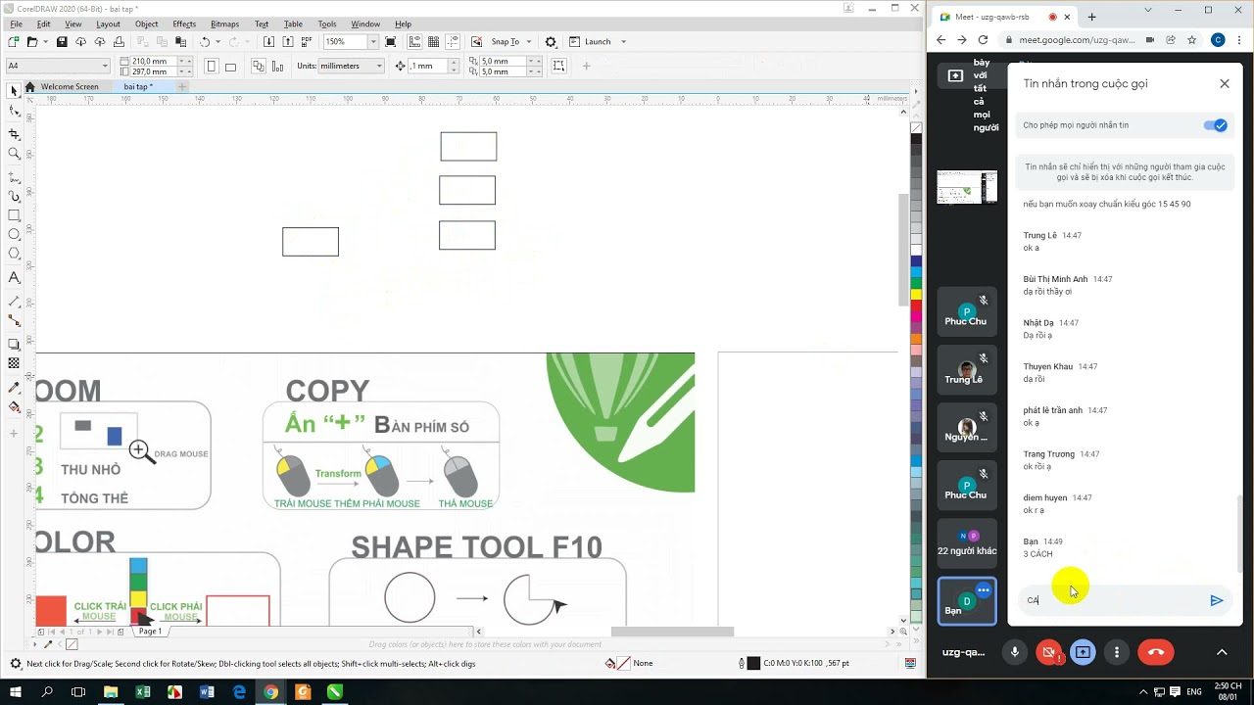Reload the Meet page in Chrome
This screenshot has height=705, width=1254.
click(x=983, y=40)
